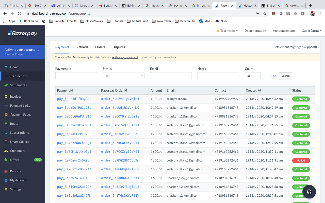Click Payment Pages sidebar icon

(x=6, y=115)
